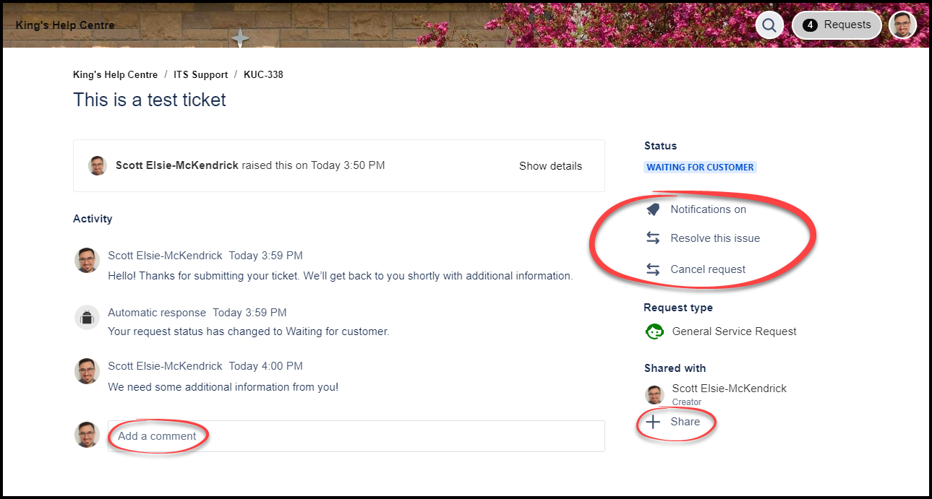Click the Today 4:00 PM timestamp
Image resolution: width=932 pixels, height=499 pixels.
click(265, 366)
